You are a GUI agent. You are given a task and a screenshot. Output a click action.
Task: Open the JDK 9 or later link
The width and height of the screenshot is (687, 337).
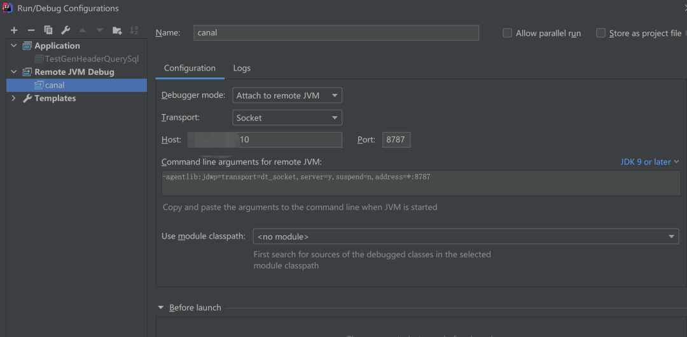pyautogui.click(x=649, y=162)
